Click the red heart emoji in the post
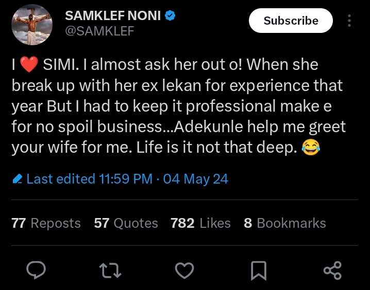The image size is (370, 290). [29, 66]
